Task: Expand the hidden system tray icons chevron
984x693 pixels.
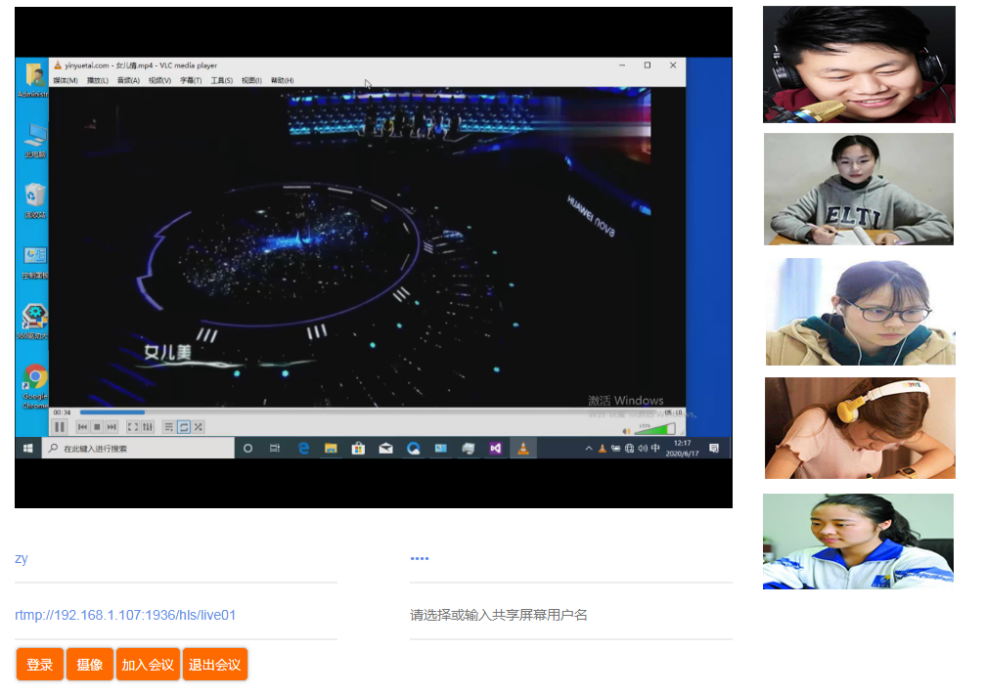Action: [x=589, y=449]
